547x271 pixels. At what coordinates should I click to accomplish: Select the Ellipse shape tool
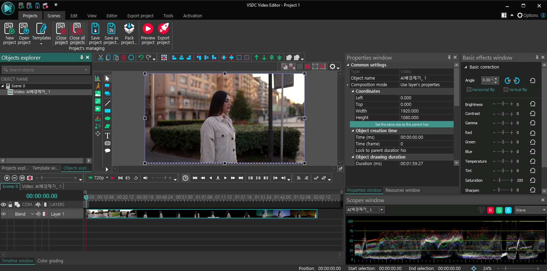click(108, 118)
